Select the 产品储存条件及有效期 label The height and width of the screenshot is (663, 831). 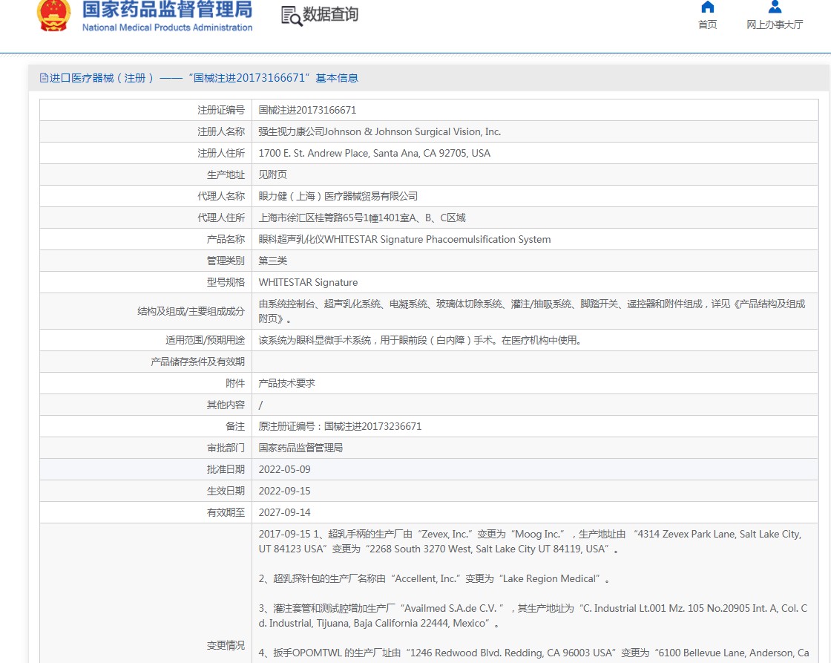point(197,362)
